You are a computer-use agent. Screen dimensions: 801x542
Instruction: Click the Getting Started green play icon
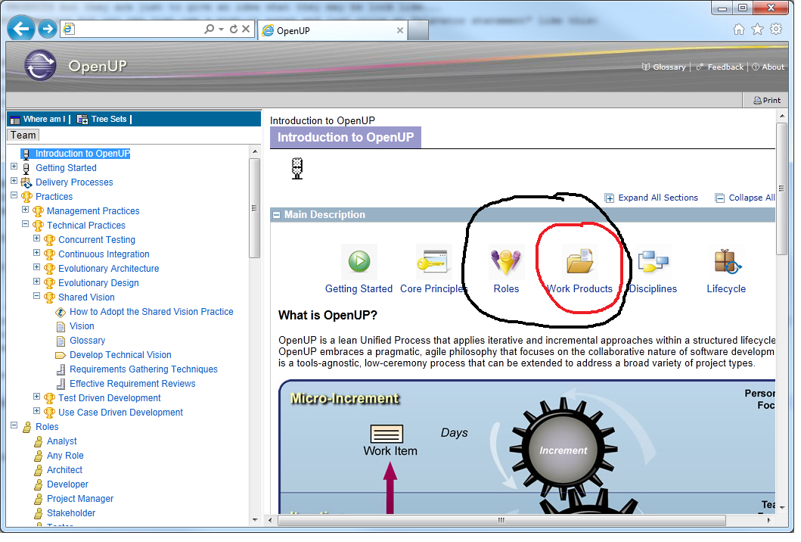359,261
